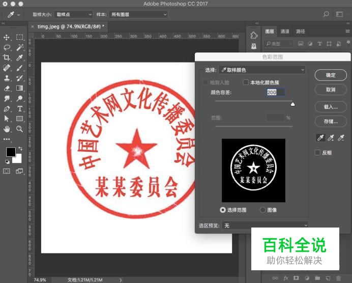The width and height of the screenshot is (352, 283).
Task: Select the Crop tool
Action: [x=7, y=58]
